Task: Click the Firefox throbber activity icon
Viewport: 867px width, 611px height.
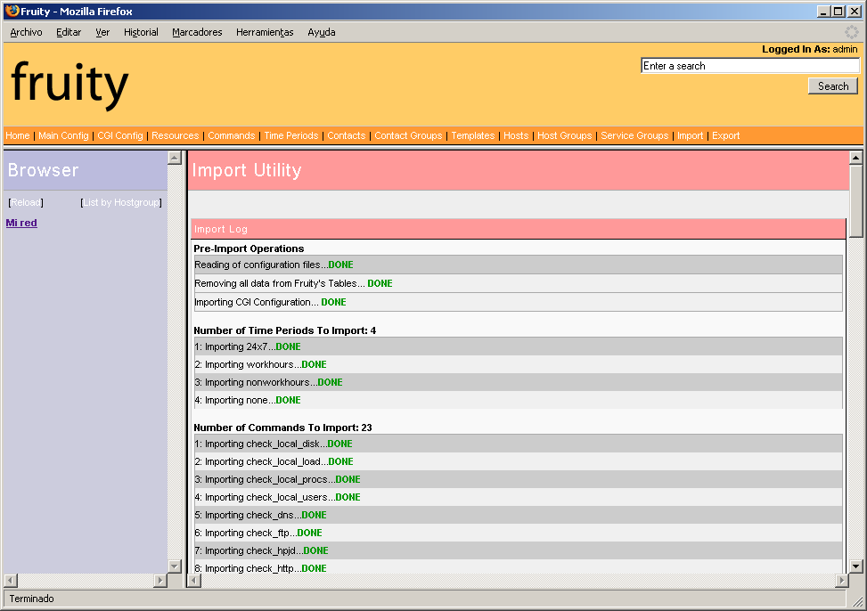Action: coord(852,32)
